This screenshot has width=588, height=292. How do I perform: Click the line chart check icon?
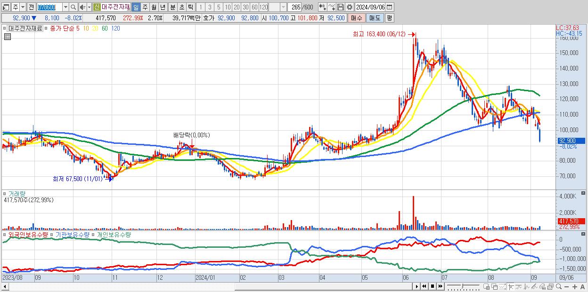(x=332, y=8)
